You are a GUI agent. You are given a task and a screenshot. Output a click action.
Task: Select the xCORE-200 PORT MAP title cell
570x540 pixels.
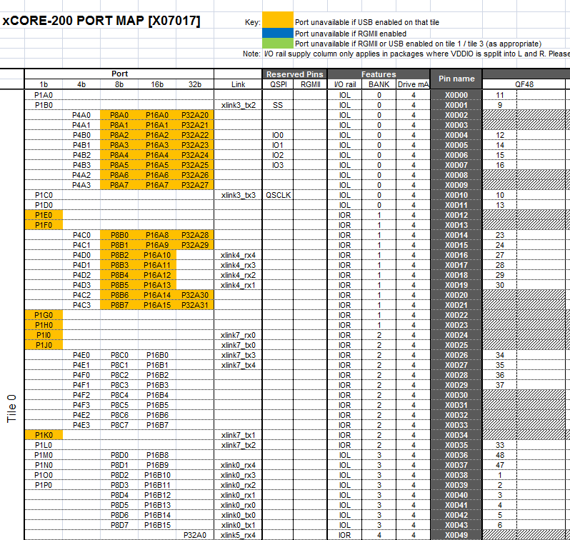(x=101, y=21)
